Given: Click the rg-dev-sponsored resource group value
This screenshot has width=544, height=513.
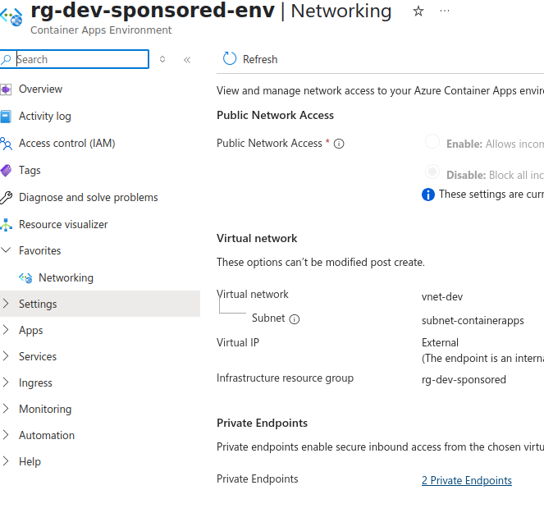Looking at the screenshot, I should [464, 380].
